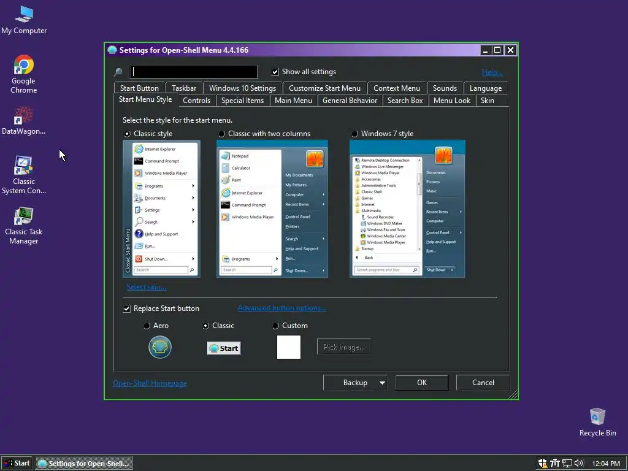Open the Main Menu tab
The width and height of the screenshot is (628, 471).
pyautogui.click(x=293, y=101)
